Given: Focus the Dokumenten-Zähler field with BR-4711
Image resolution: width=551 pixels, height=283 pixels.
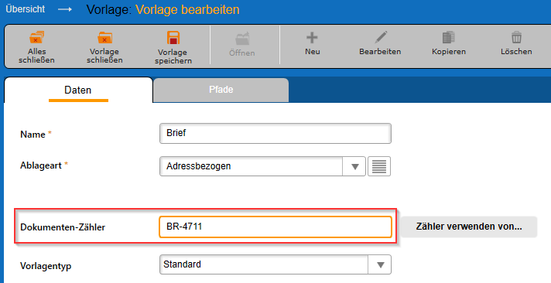Looking at the screenshot, I should [x=275, y=227].
